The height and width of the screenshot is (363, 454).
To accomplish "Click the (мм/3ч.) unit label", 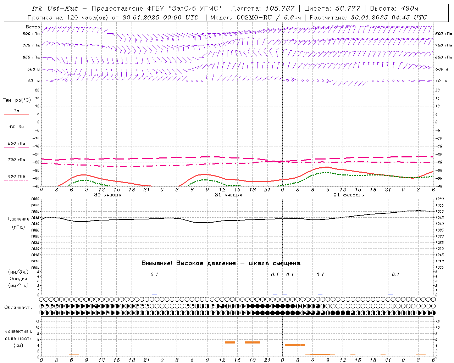I will point(18,272).
